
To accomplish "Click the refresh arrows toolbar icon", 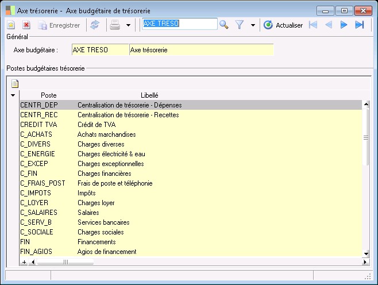I will 95,25.
